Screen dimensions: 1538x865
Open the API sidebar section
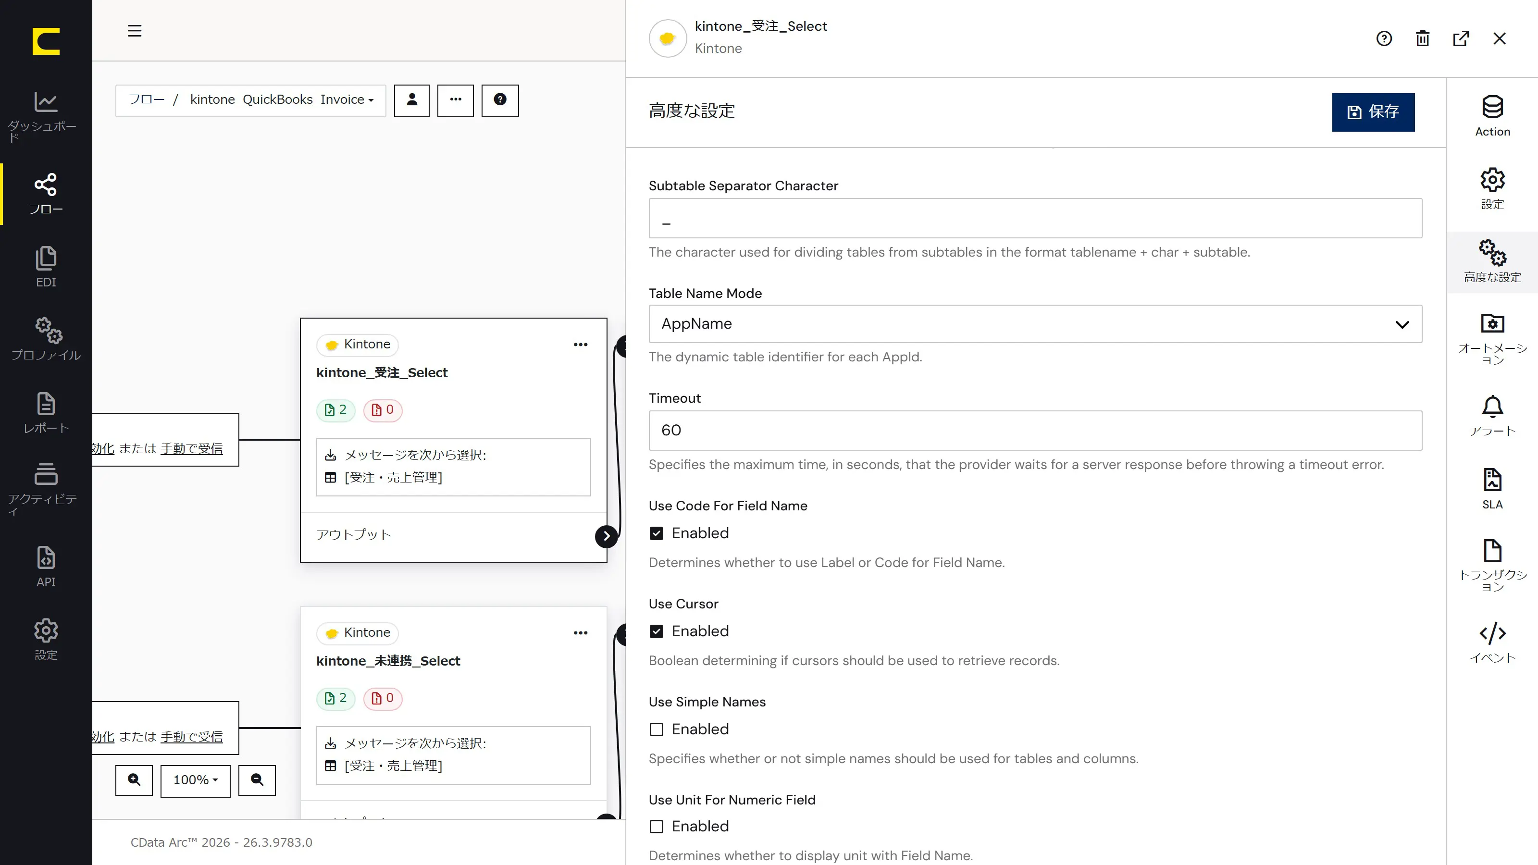[x=46, y=566]
